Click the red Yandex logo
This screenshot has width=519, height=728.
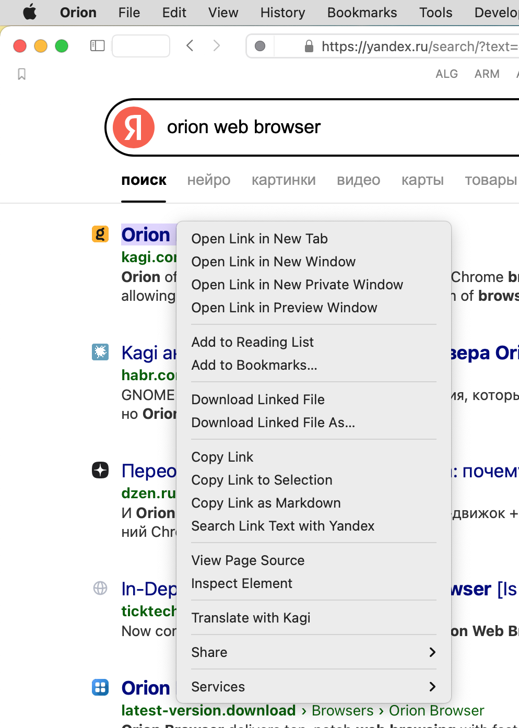coord(134,127)
